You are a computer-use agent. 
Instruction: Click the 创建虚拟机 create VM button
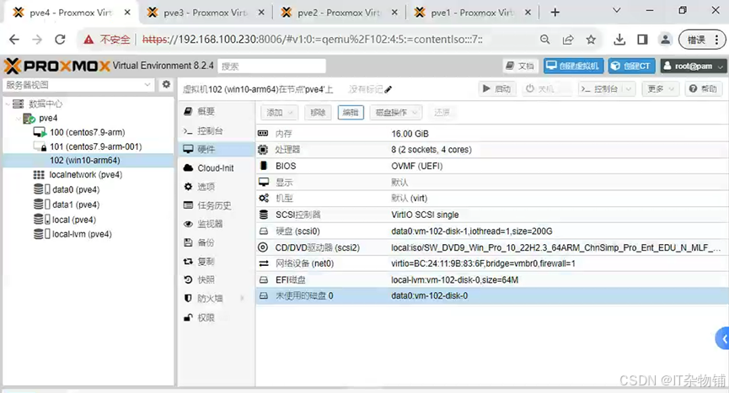point(574,66)
